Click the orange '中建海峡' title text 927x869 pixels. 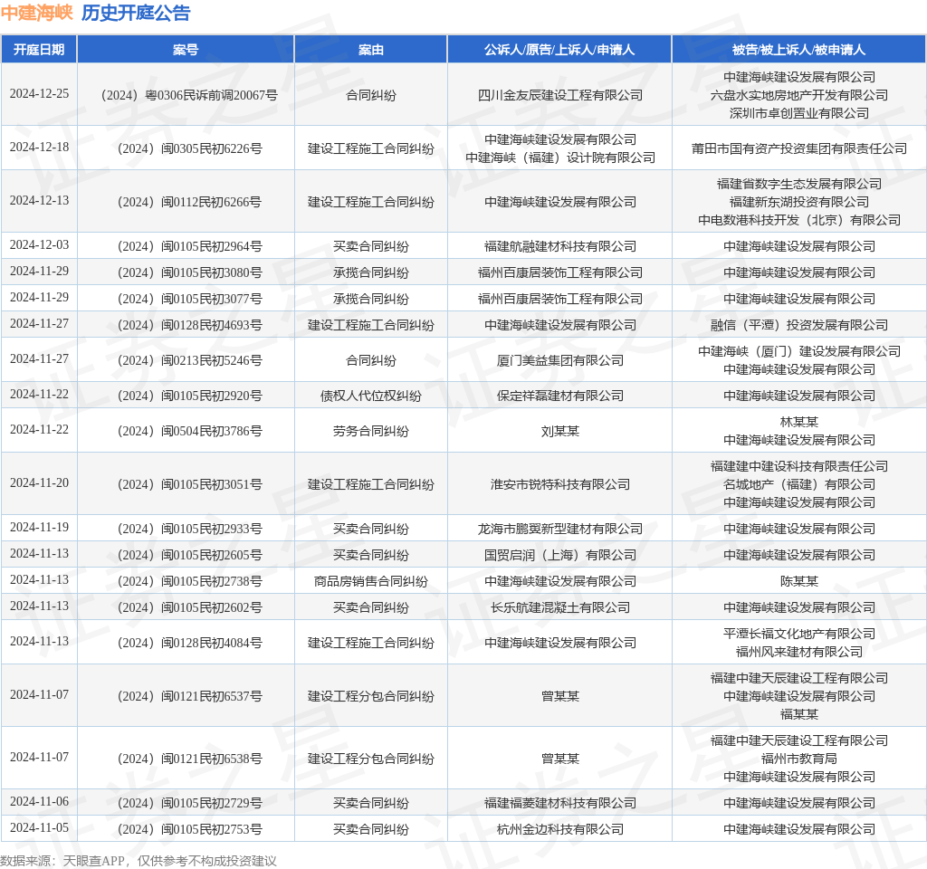(36, 13)
